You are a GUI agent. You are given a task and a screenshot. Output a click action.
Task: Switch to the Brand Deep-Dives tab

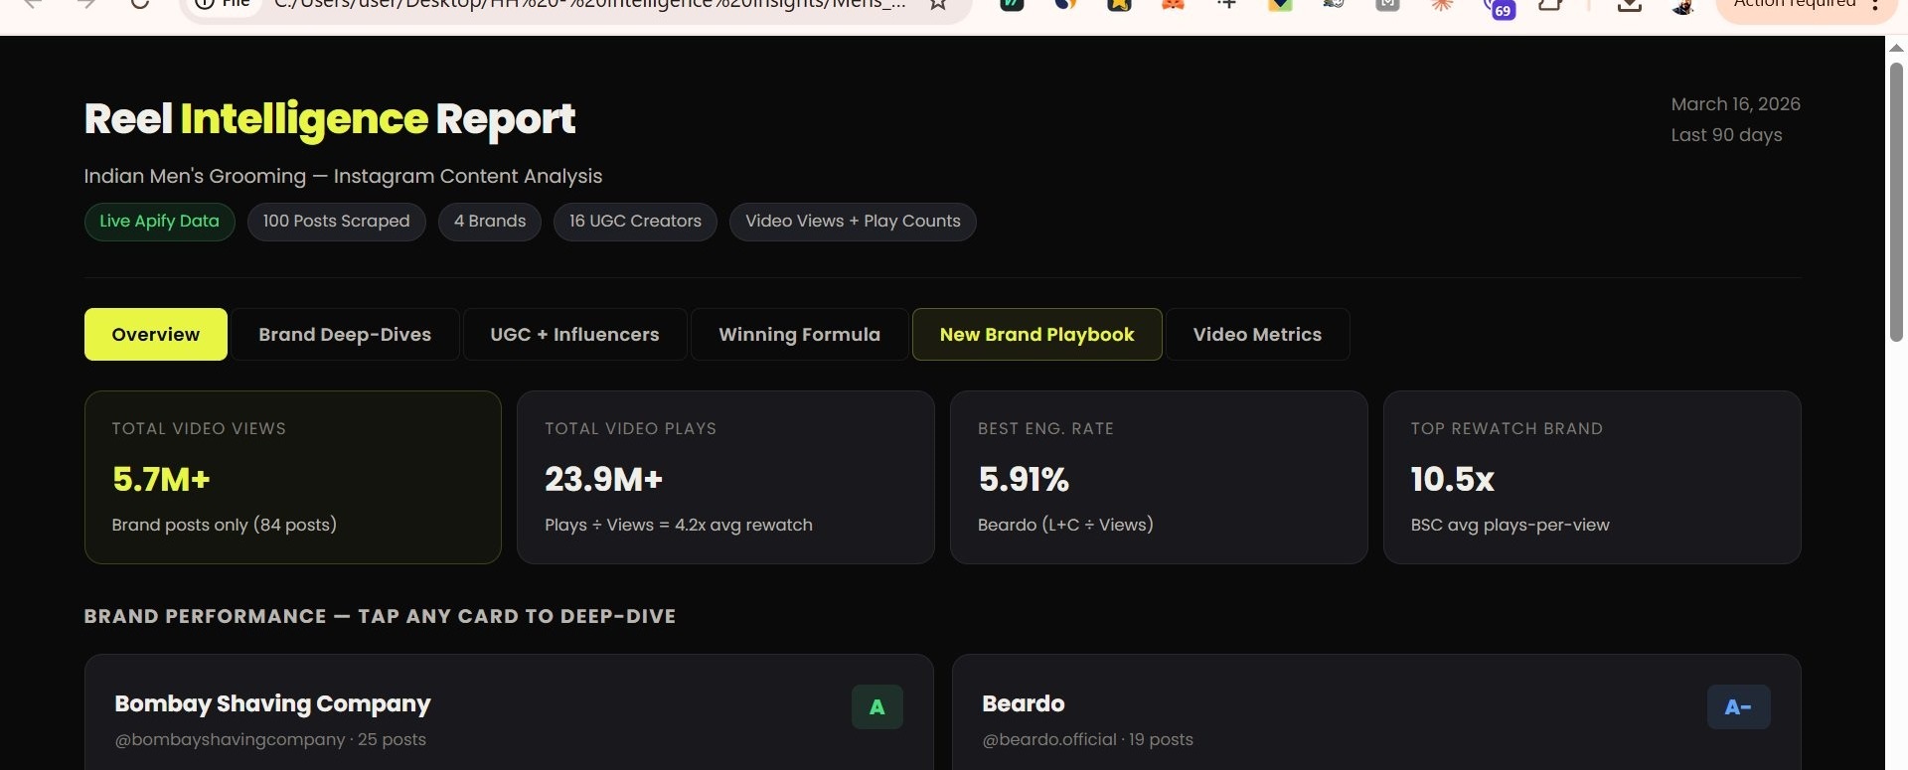[x=345, y=334]
